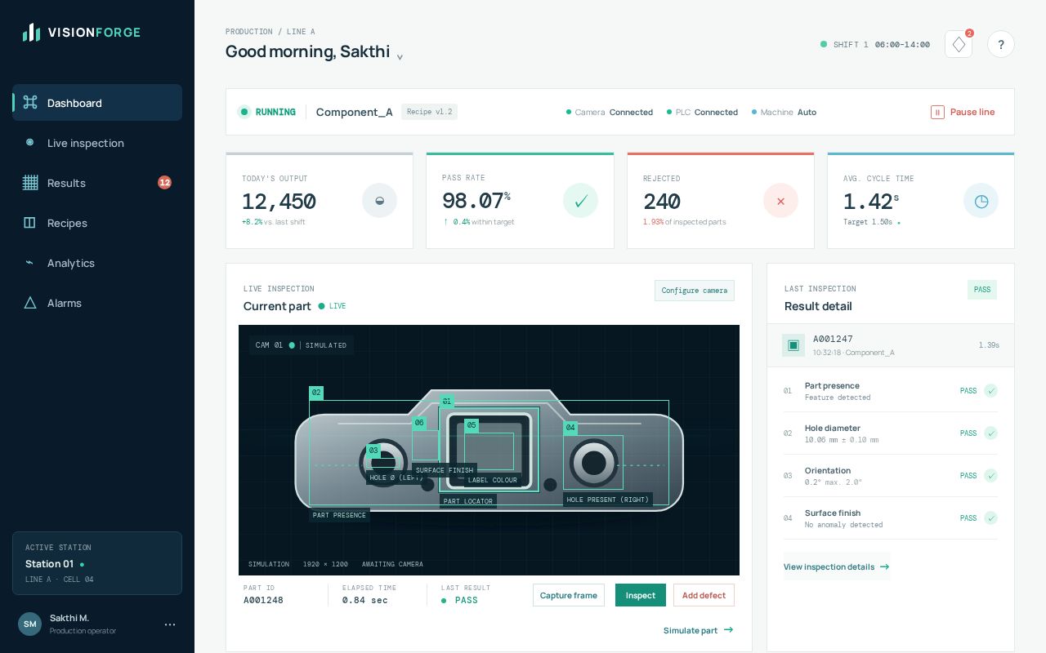The width and height of the screenshot is (1046, 653).
Task: Click the Surface finish pass check icon
Action: pos(990,518)
